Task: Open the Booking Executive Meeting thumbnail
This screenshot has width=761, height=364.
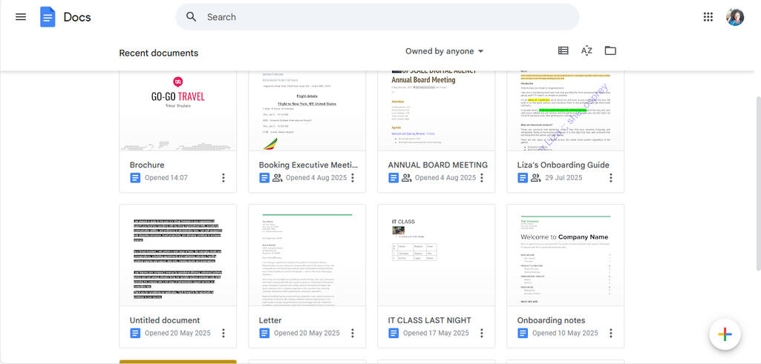Action: tap(307, 111)
